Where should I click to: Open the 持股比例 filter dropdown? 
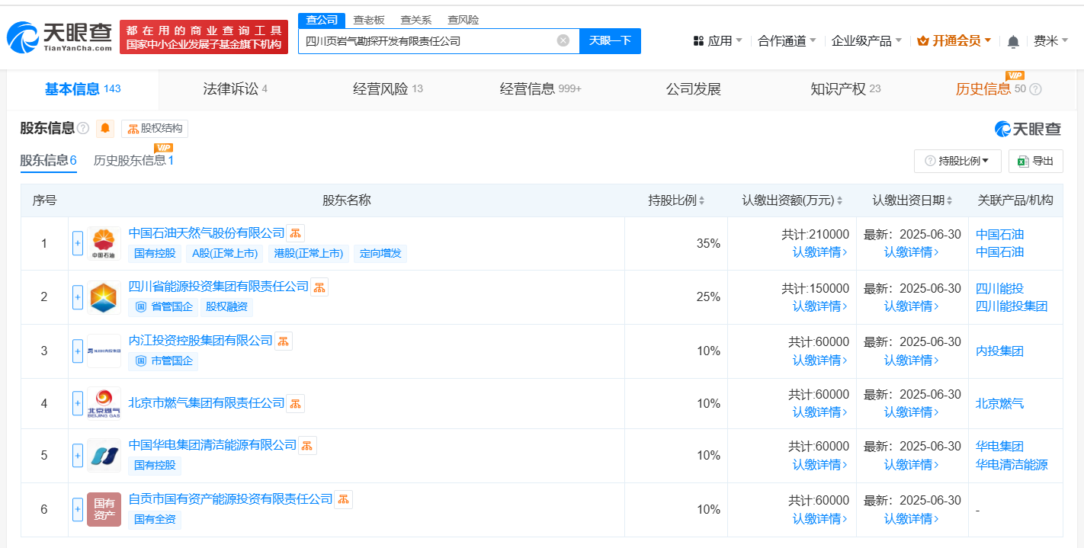coord(957,161)
